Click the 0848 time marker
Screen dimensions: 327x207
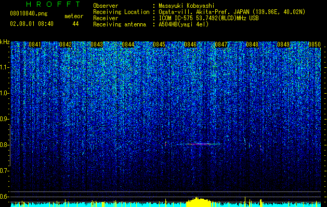252,45
